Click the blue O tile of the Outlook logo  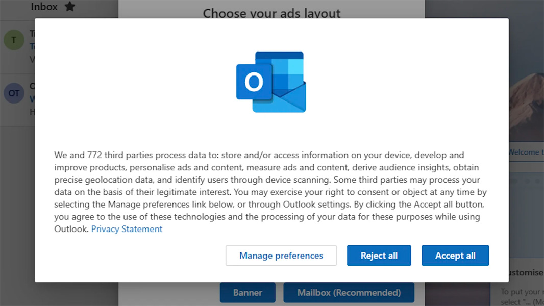point(253,81)
